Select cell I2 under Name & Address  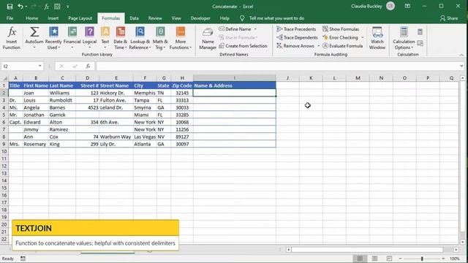tap(234, 93)
